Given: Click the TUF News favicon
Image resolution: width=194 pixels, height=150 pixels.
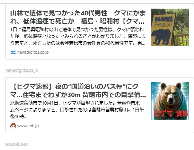Looking at the screenshot, I should click(x=13, y=52).
